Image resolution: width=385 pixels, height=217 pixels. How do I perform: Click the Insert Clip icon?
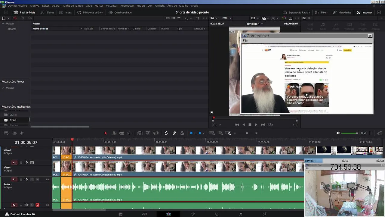[x=140, y=133]
